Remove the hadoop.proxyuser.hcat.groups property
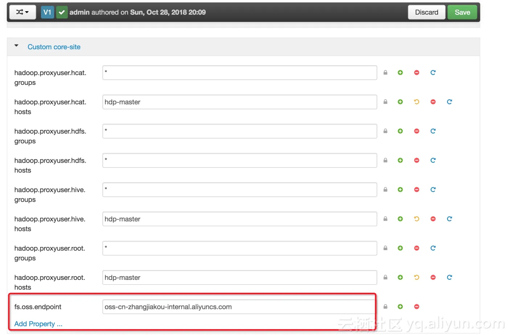The width and height of the screenshot is (508, 335). [x=417, y=73]
